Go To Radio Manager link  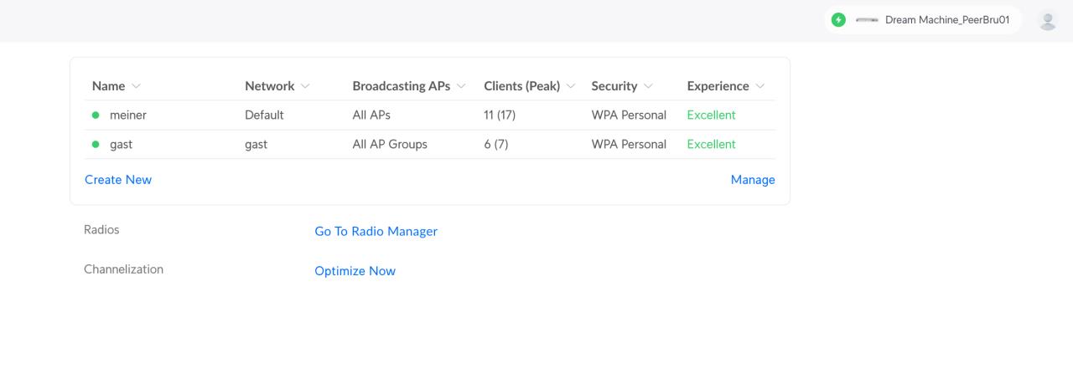(376, 231)
